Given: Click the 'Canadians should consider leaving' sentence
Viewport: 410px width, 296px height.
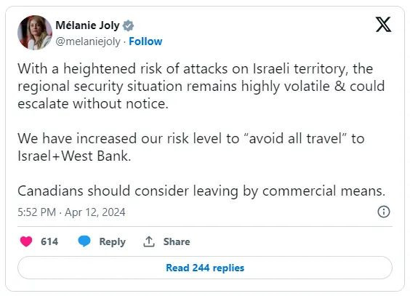Looking at the screenshot, I should pos(201,191).
